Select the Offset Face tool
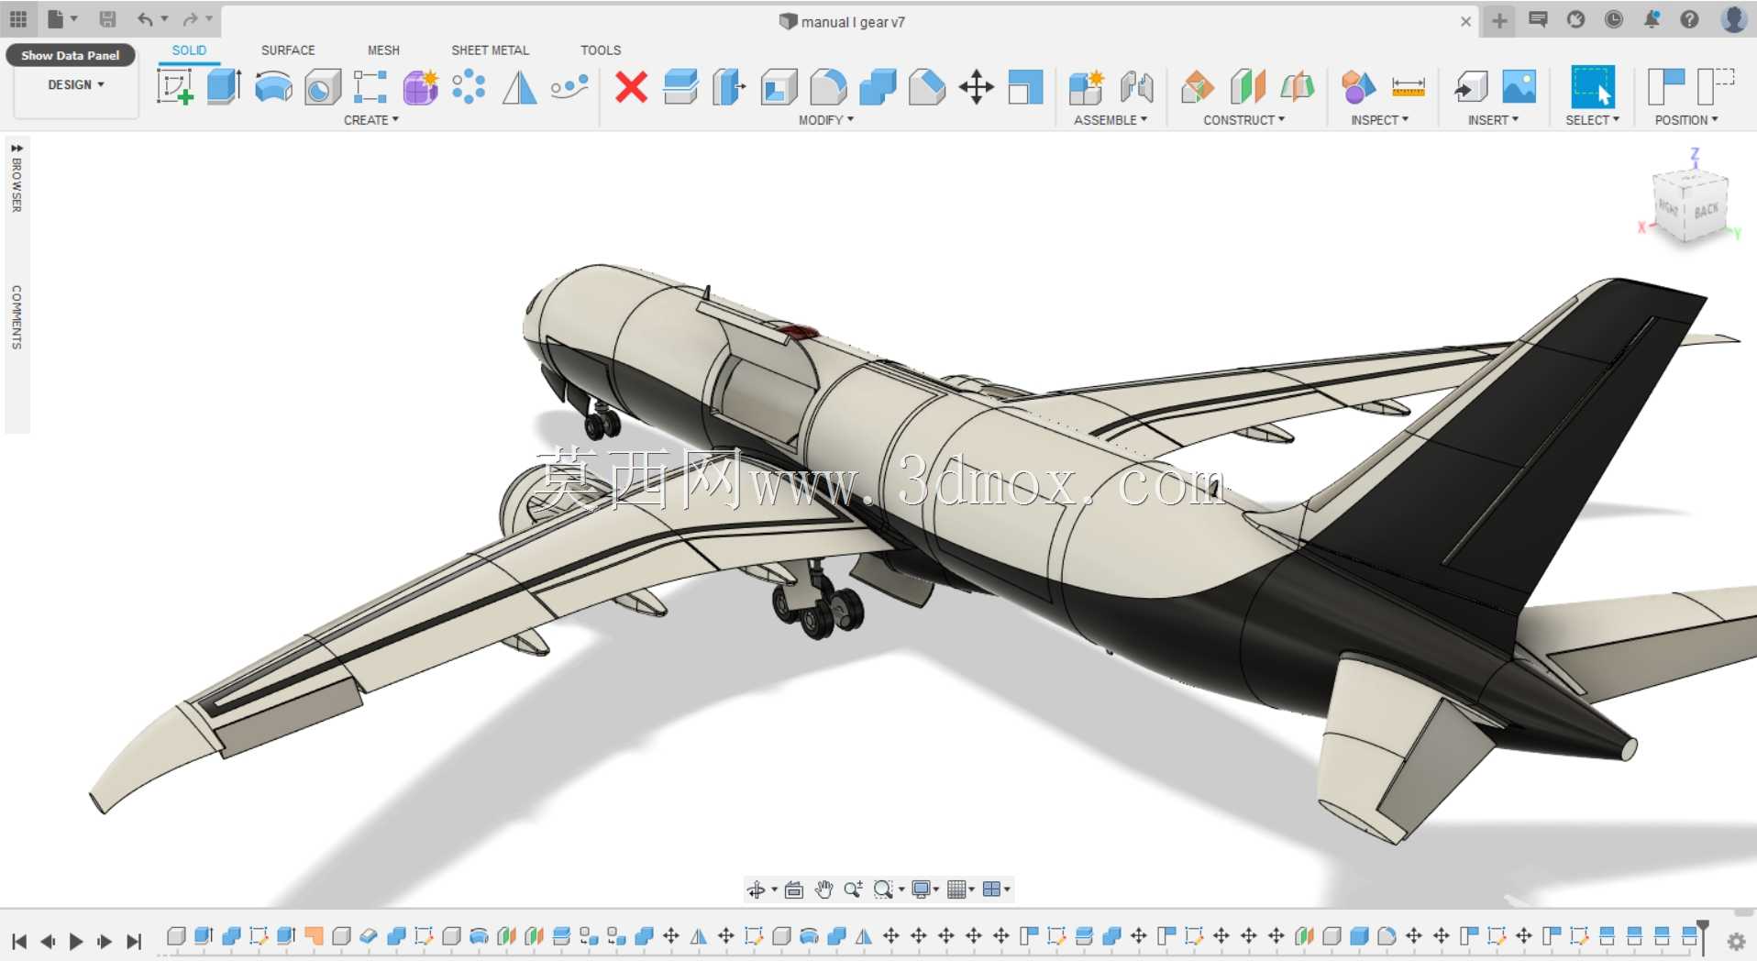The height and width of the screenshot is (961, 1757). click(x=680, y=87)
